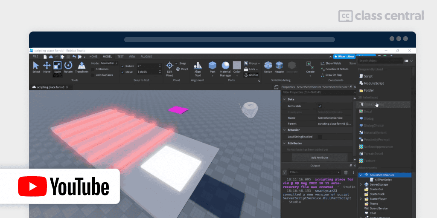This screenshot has height=218, width=437.
Task: Switch to the PLUGINS ribbon tab
Action: pos(146,57)
